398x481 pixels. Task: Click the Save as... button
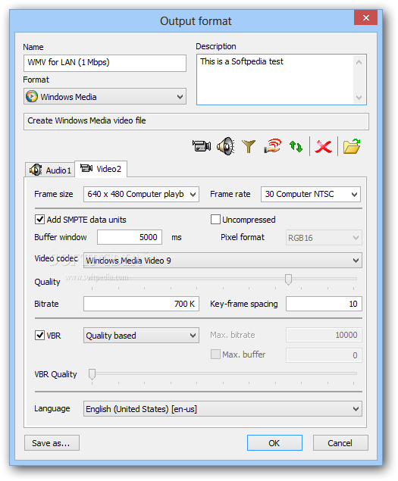click(52, 442)
